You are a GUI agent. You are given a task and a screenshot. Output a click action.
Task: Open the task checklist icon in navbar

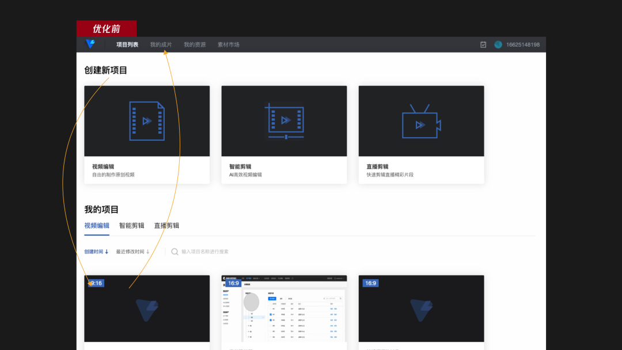click(x=483, y=44)
